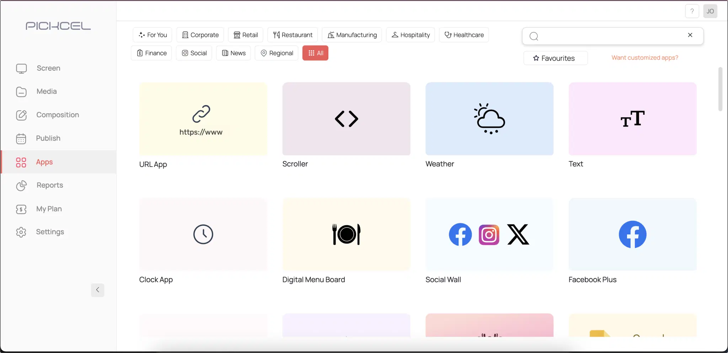The height and width of the screenshot is (353, 728).
Task: Click the Pickcel logo
Action: tap(58, 26)
